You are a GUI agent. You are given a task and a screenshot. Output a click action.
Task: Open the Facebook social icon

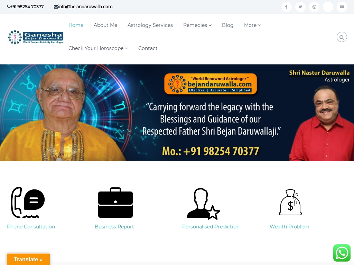pyautogui.click(x=286, y=7)
